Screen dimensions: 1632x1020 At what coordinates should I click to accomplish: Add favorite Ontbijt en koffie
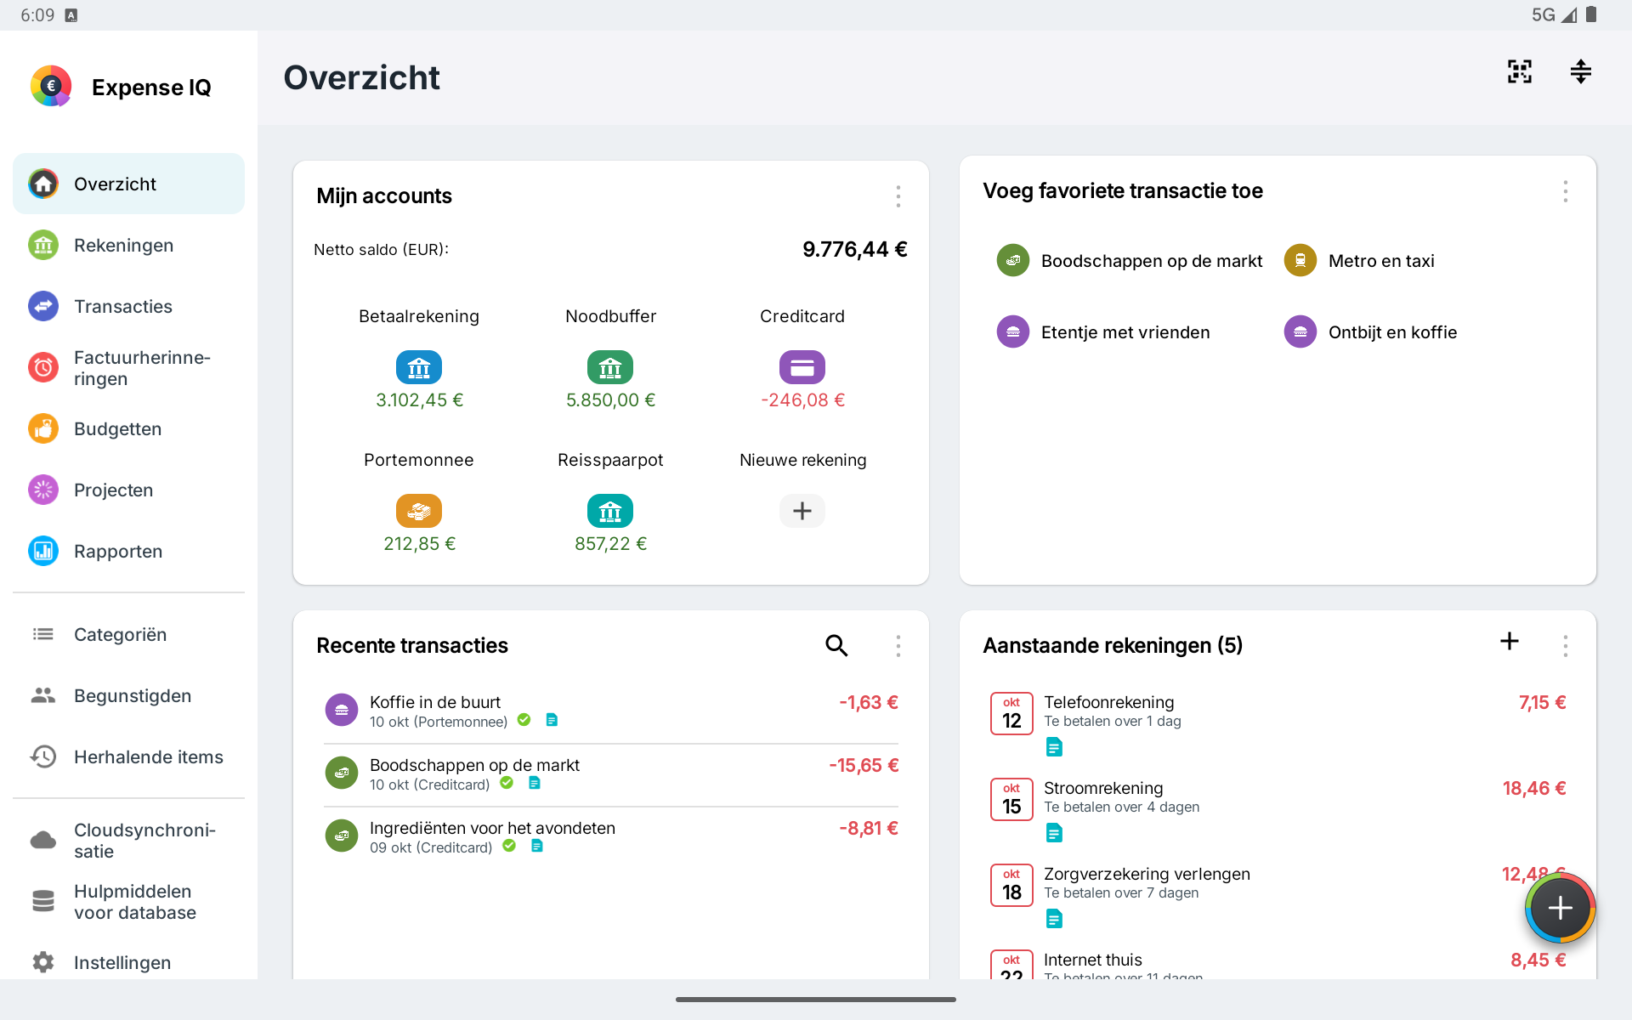point(1370,332)
